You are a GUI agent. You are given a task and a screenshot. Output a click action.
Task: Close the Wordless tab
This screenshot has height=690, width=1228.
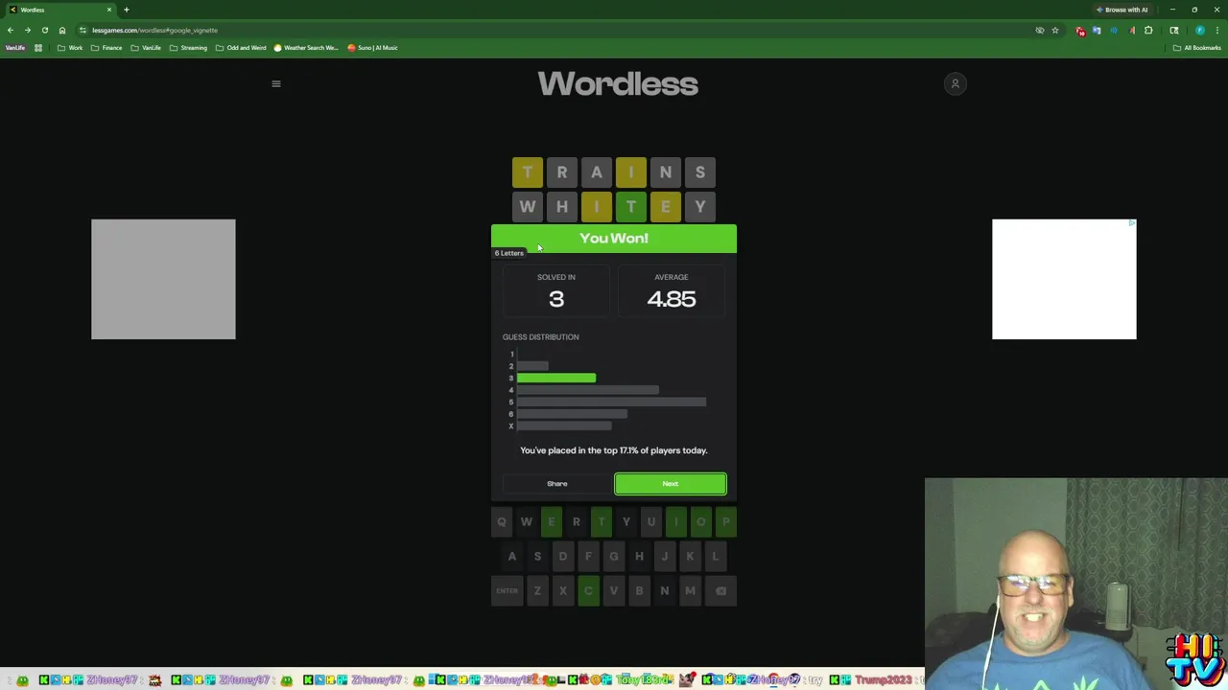pos(109,10)
